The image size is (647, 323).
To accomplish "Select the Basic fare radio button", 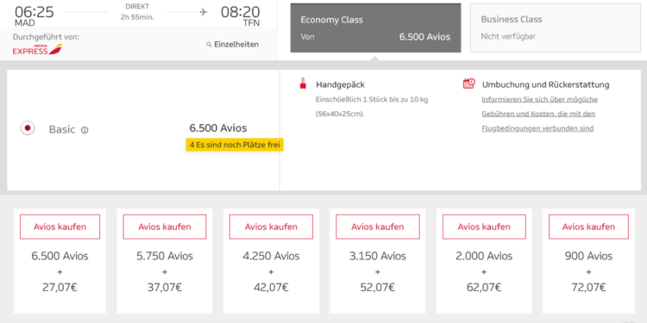I will (x=28, y=128).
